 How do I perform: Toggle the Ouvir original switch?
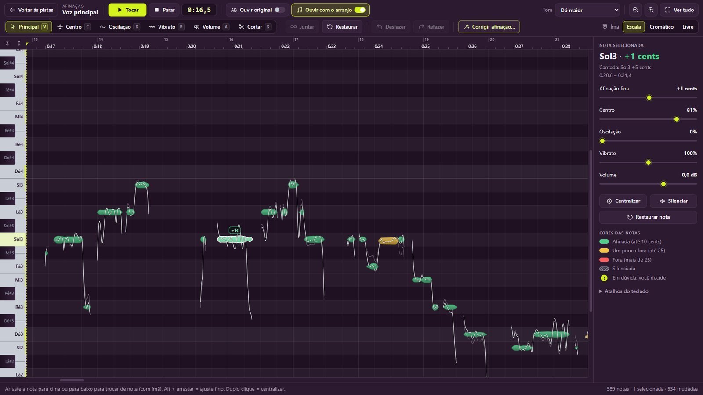point(279,10)
